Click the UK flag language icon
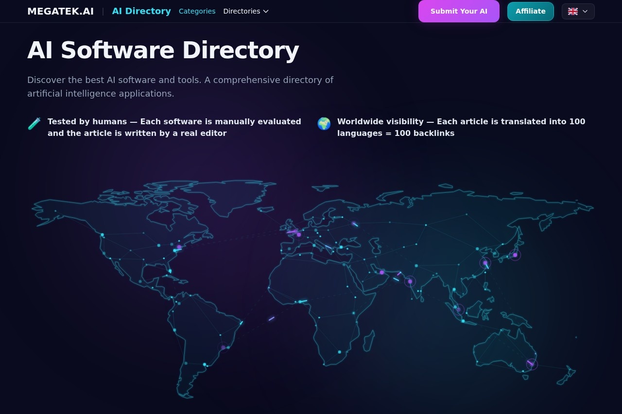This screenshot has height=414, width=622. pyautogui.click(x=573, y=11)
